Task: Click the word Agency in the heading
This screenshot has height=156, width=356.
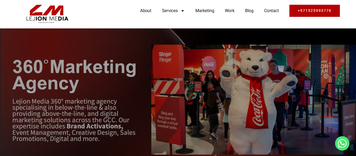Action: click(x=45, y=84)
